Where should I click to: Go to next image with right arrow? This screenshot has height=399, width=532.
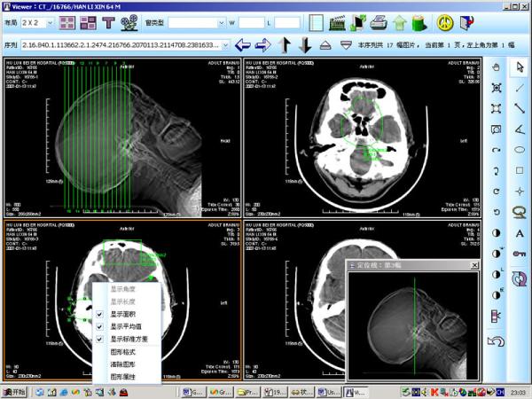point(263,45)
